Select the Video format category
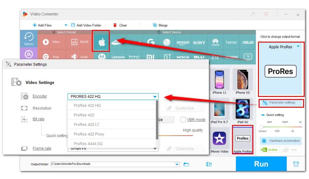This screenshot has width=309, height=179. (51, 42)
